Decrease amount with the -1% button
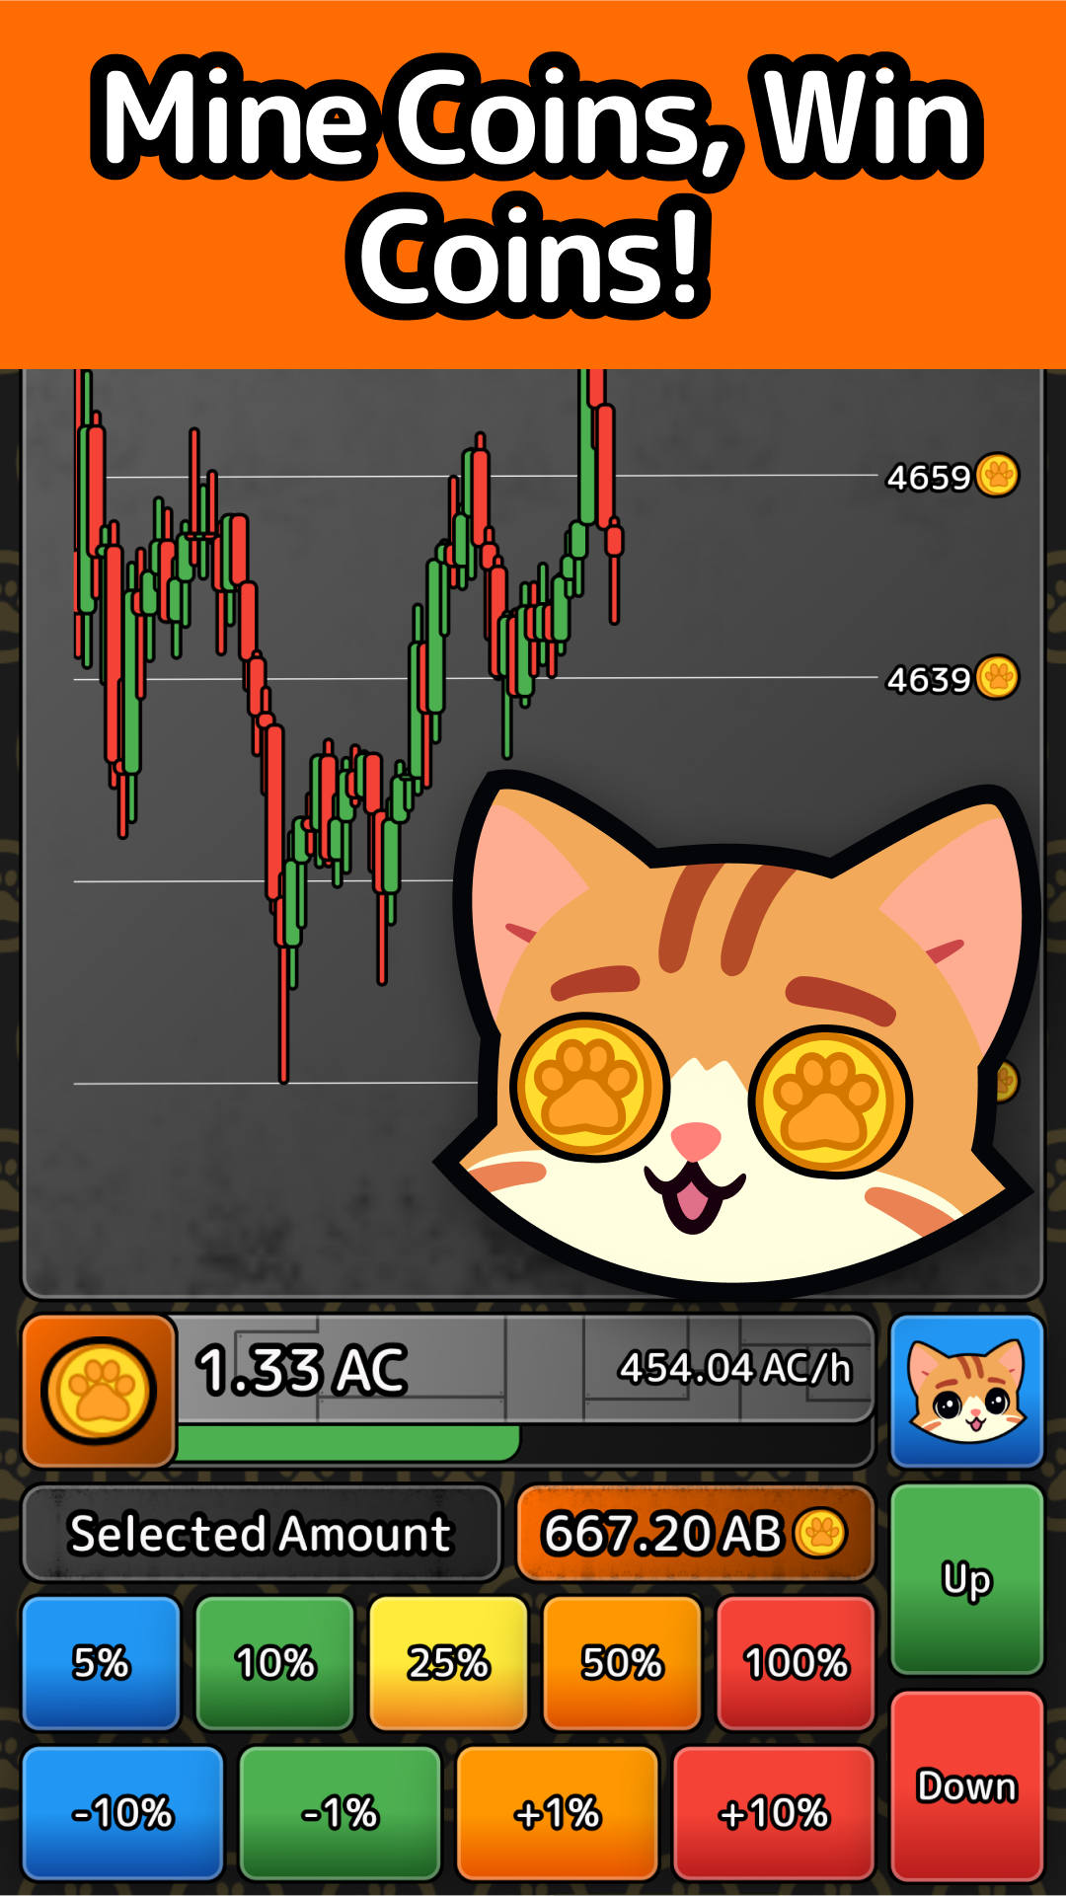This screenshot has width=1066, height=1896. click(340, 1813)
